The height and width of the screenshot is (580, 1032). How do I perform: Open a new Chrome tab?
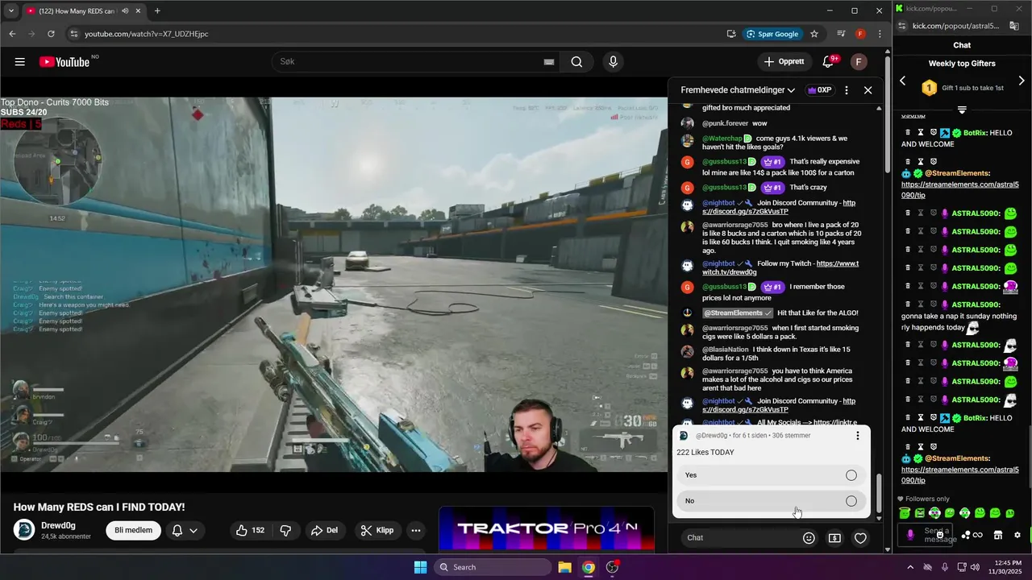157,11
